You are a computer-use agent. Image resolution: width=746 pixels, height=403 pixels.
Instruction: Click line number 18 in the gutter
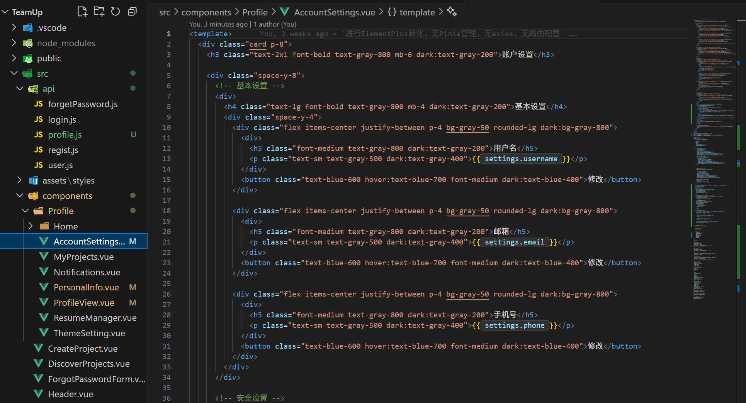pos(167,211)
